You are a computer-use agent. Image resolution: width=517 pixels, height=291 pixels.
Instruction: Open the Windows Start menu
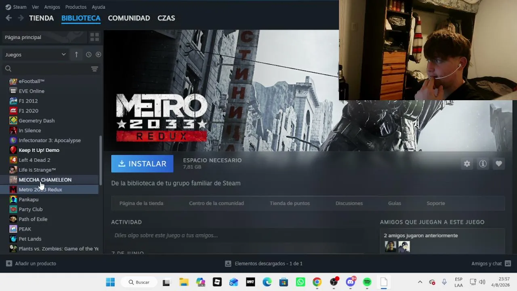coord(110,282)
